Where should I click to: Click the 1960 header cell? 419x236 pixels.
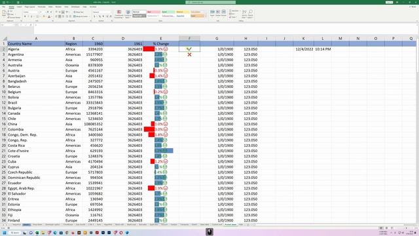click(93, 44)
